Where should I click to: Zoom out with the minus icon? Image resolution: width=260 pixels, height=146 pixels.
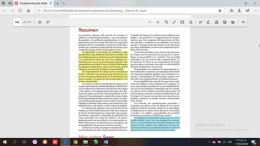click(150, 22)
